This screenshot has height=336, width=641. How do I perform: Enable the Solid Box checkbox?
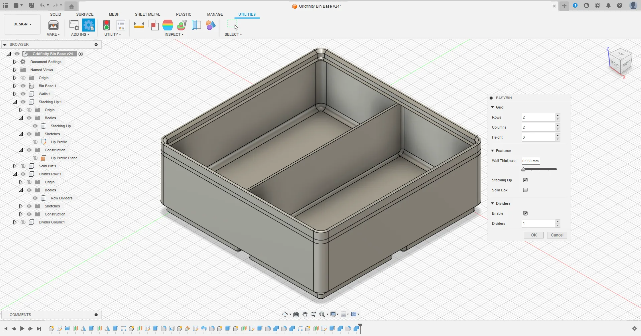click(525, 190)
